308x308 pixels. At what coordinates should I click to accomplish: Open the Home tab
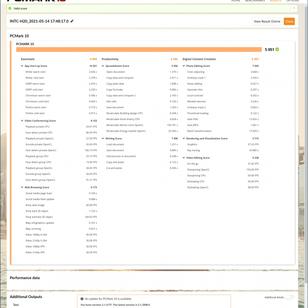pyautogui.click(x=236, y=1)
